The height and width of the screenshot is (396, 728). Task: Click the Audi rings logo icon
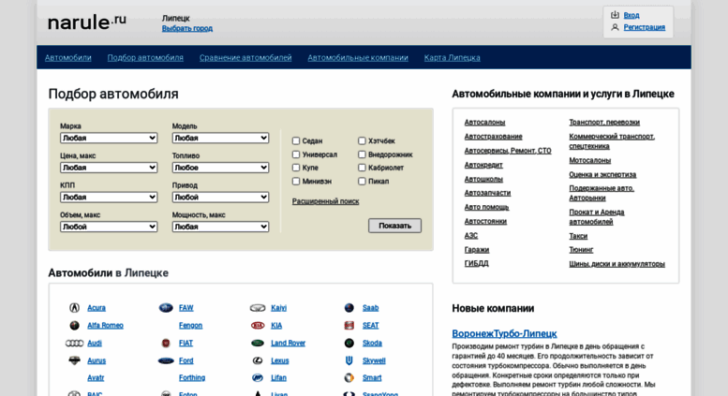(x=74, y=344)
